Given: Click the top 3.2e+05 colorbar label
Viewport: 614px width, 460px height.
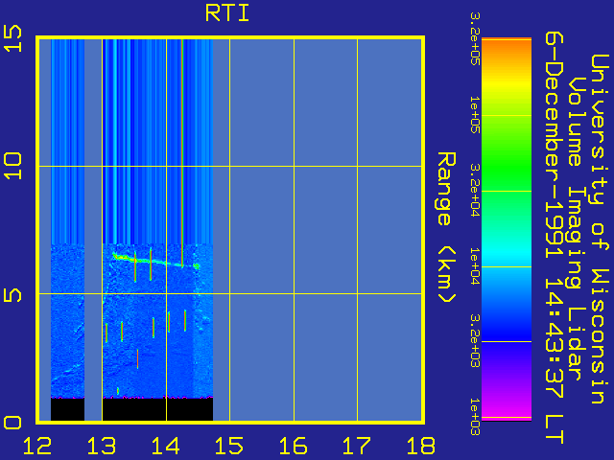Looking at the screenshot, I should (x=475, y=38).
